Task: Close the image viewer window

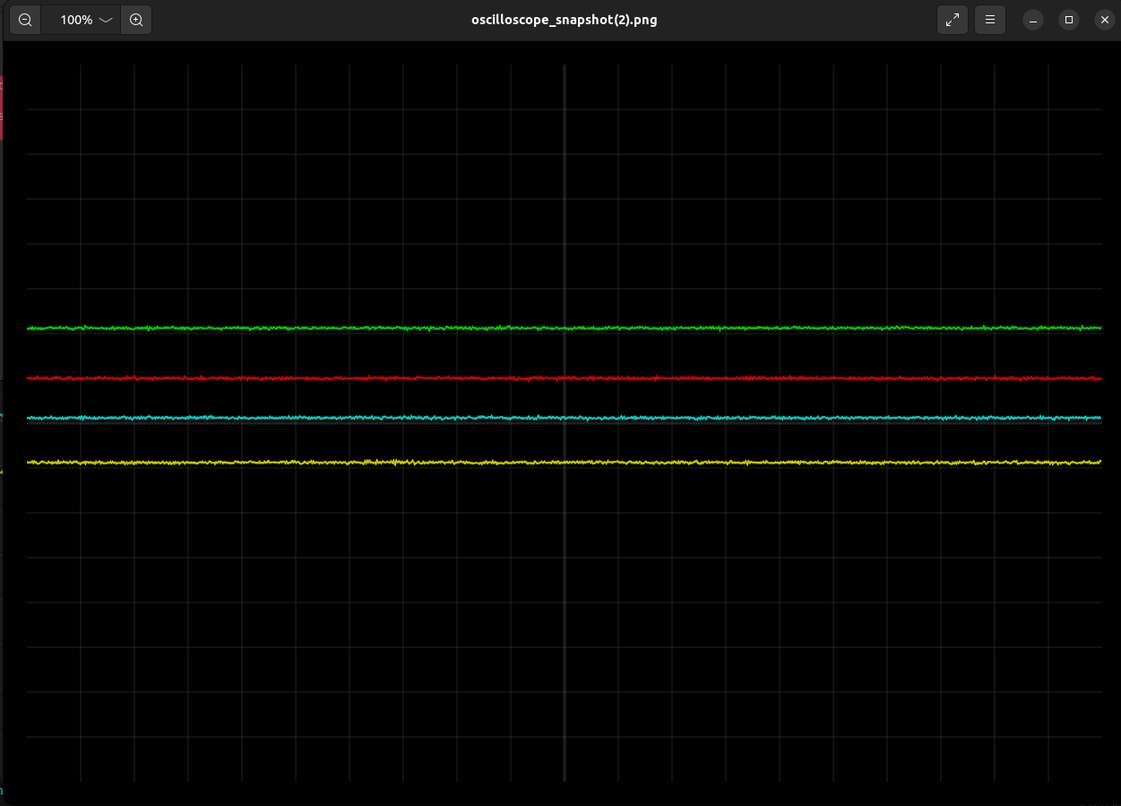Action: (1104, 19)
